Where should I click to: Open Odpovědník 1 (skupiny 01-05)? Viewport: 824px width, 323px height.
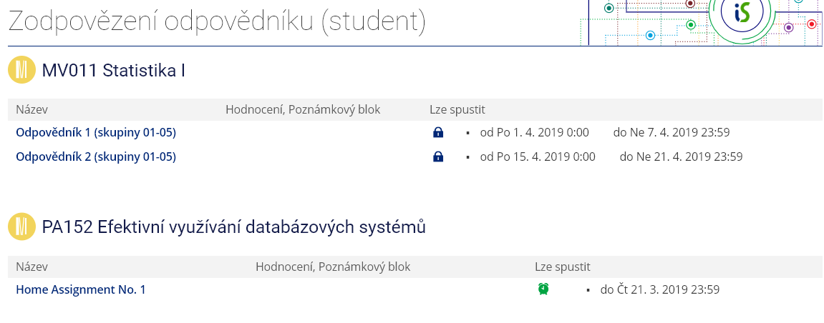pyautogui.click(x=96, y=132)
